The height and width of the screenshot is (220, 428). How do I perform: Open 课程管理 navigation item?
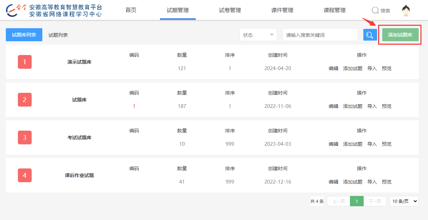click(335, 10)
